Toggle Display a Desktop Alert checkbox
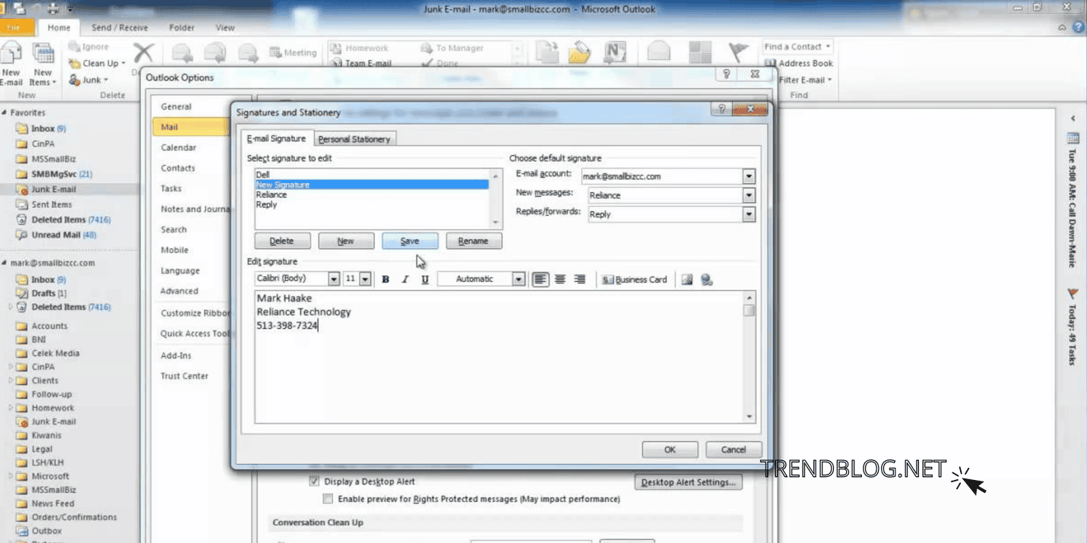1087x543 pixels. [x=314, y=481]
